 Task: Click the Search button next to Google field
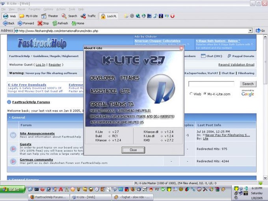(x=248, y=84)
